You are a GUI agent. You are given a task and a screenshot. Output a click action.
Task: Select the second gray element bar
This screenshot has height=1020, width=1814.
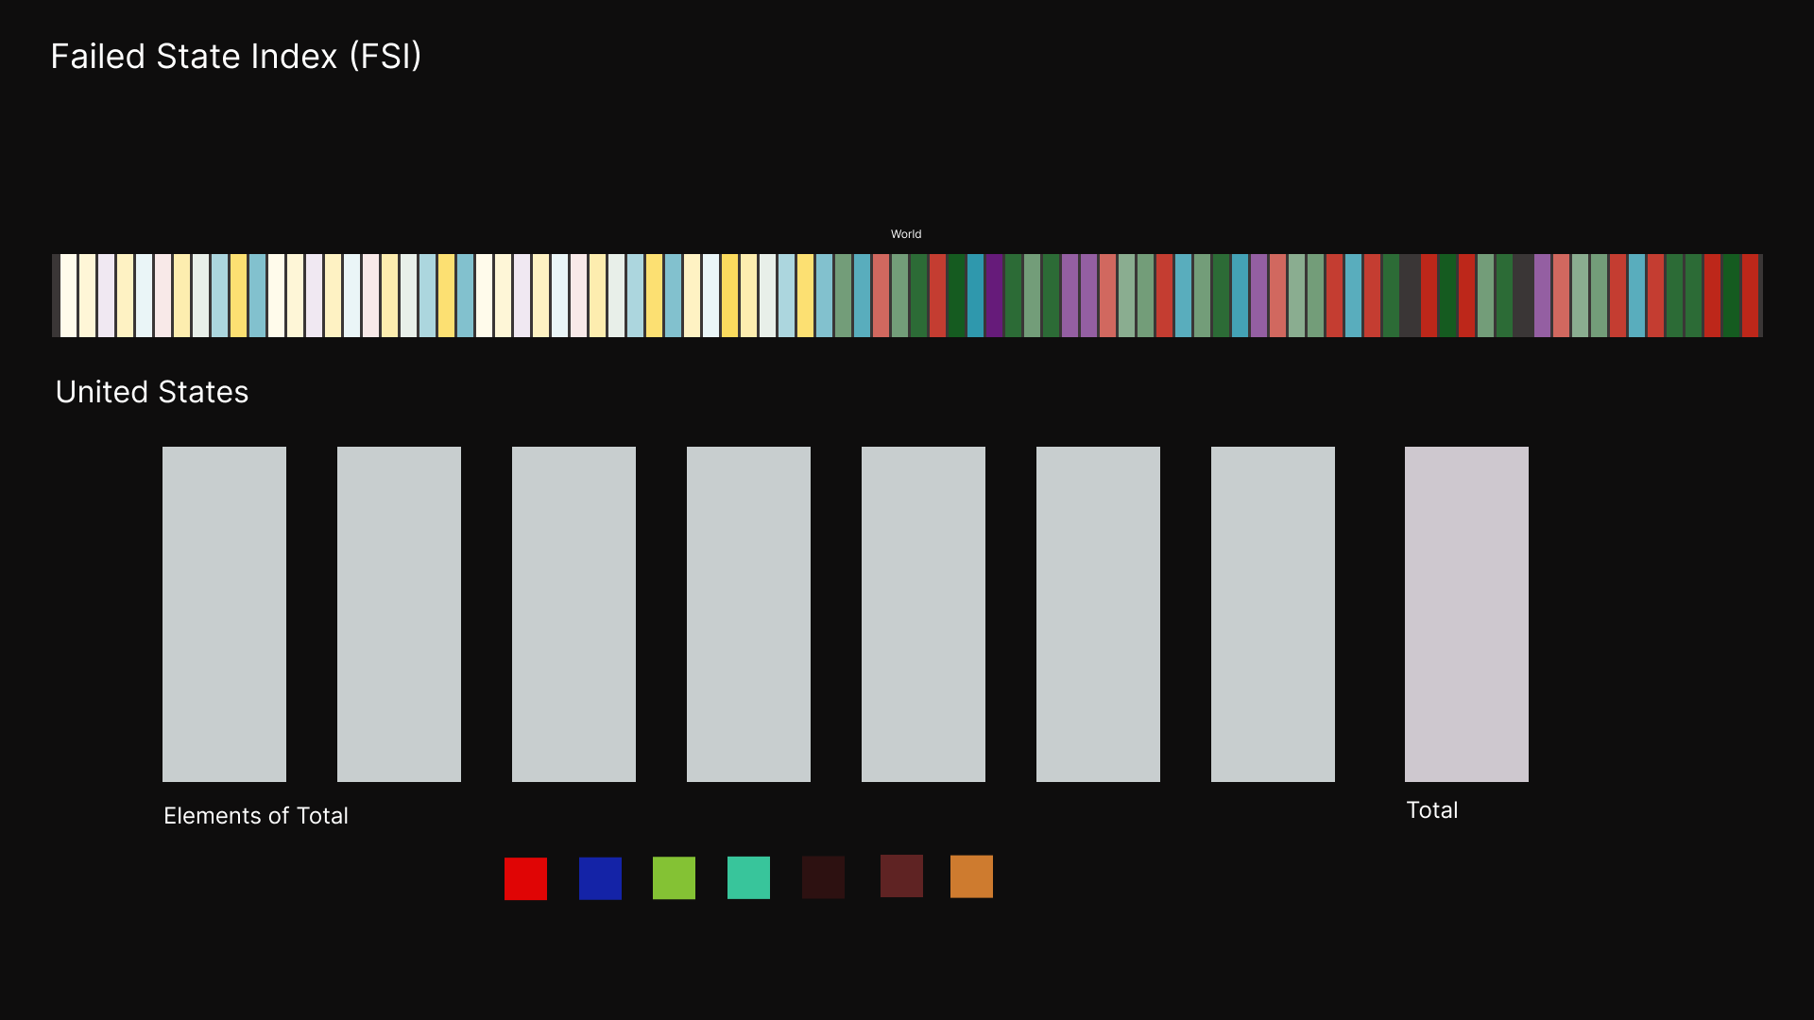[x=399, y=614]
